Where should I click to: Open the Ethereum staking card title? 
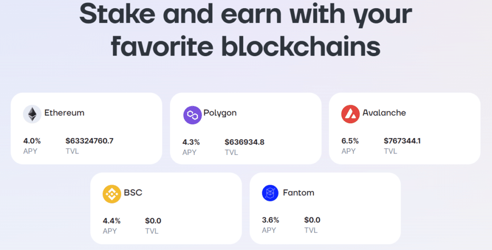pos(64,113)
